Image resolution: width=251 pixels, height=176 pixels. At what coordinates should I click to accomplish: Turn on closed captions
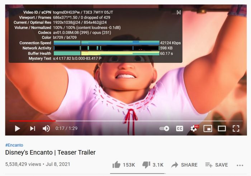[x=179, y=129]
